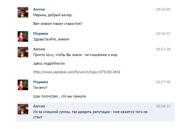Click Антон's avatar at 18:57:28 message
190x129 pixels.
[23, 52]
